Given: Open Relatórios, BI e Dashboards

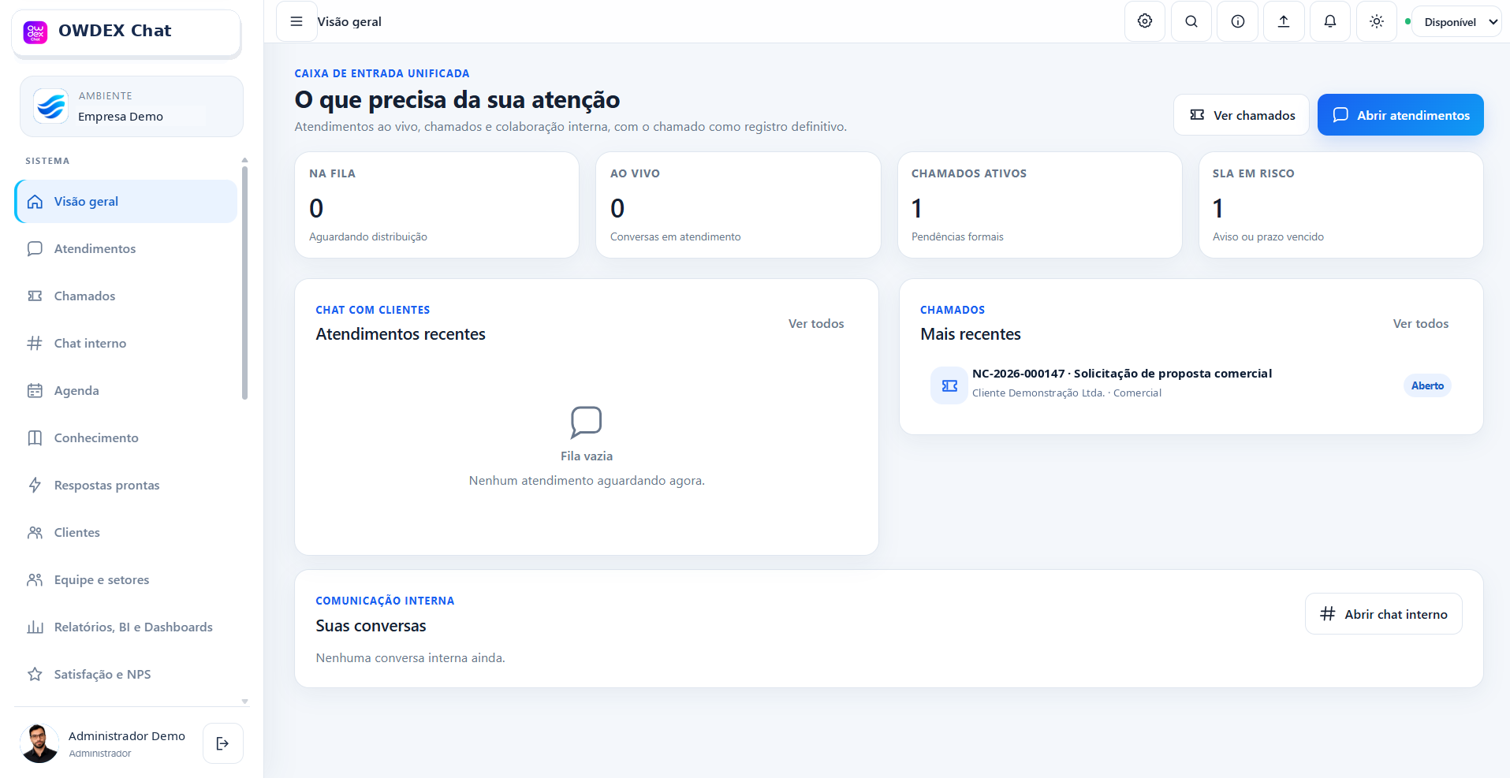Looking at the screenshot, I should pyautogui.click(x=126, y=627).
